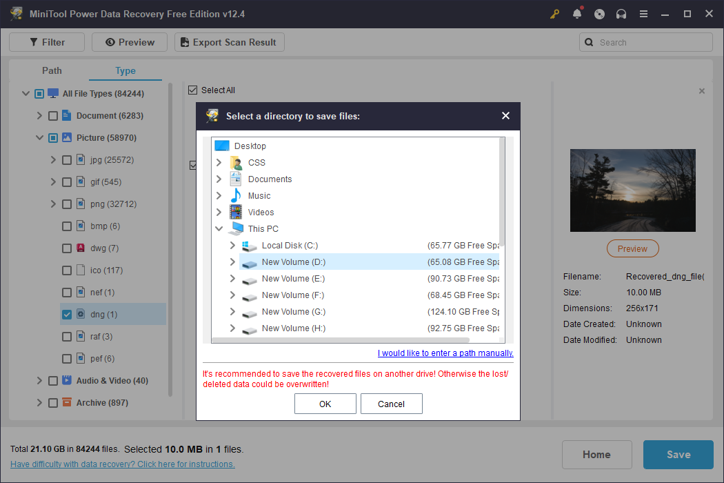Close the preview panel with small X

coord(702,91)
